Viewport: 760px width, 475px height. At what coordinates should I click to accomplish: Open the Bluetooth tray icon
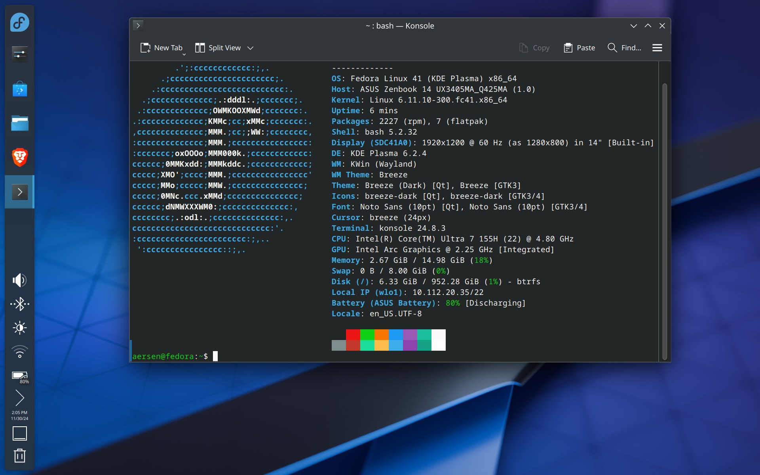(19, 304)
